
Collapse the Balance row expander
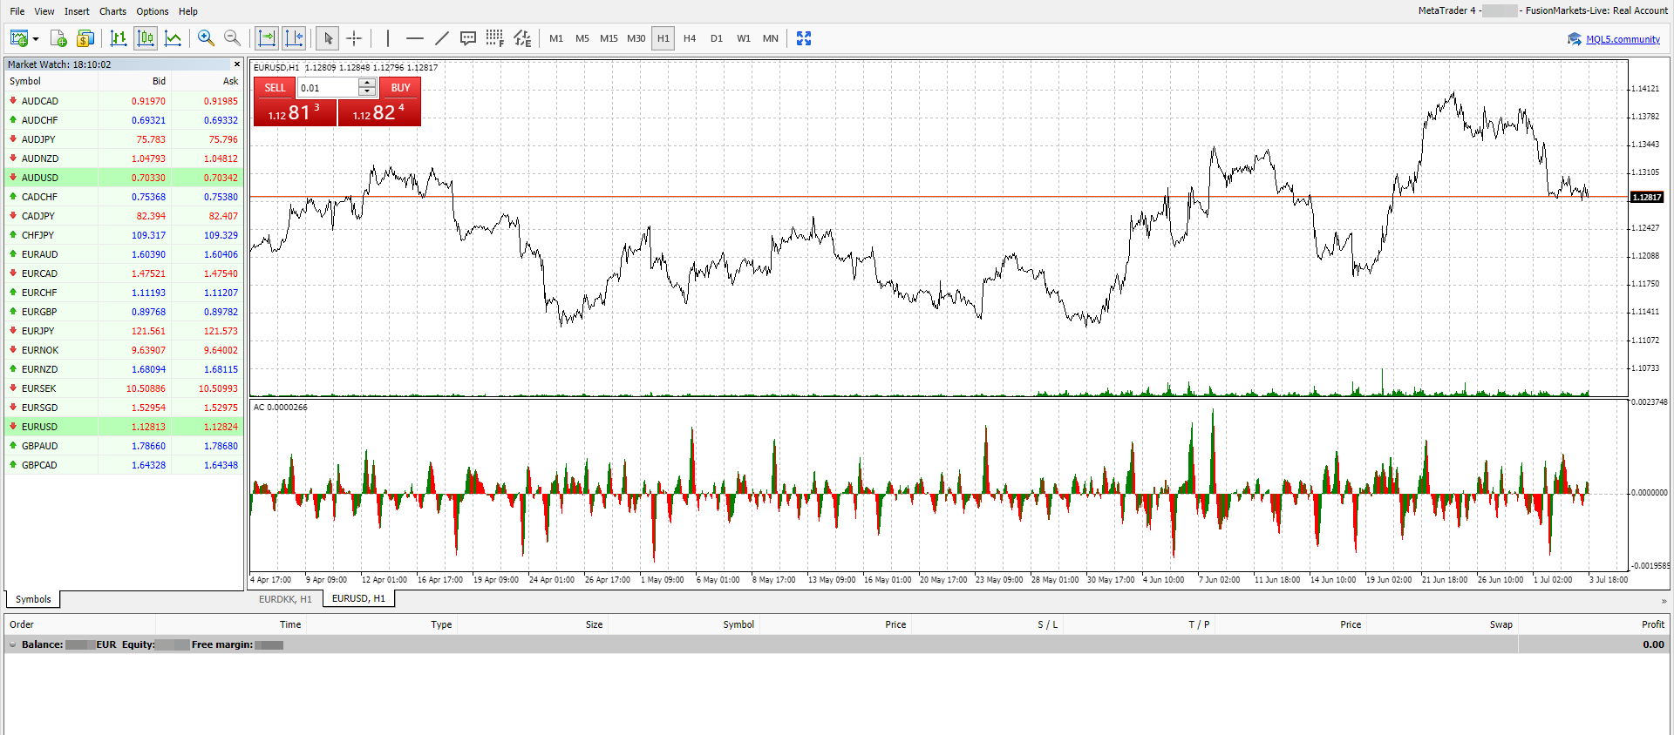pos(12,645)
